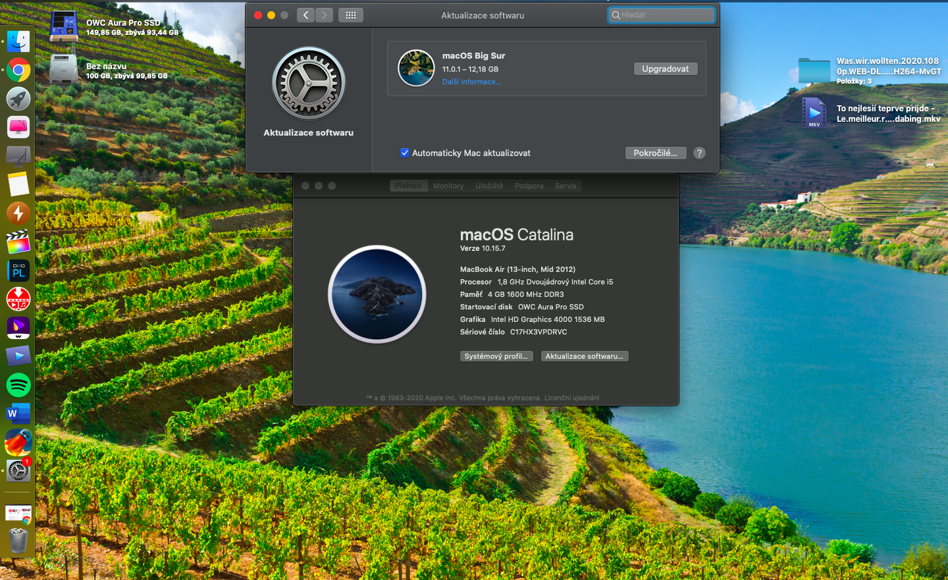Open the orange lightning bolt app in dock
Viewport: 948px width, 580px height.
(x=18, y=213)
